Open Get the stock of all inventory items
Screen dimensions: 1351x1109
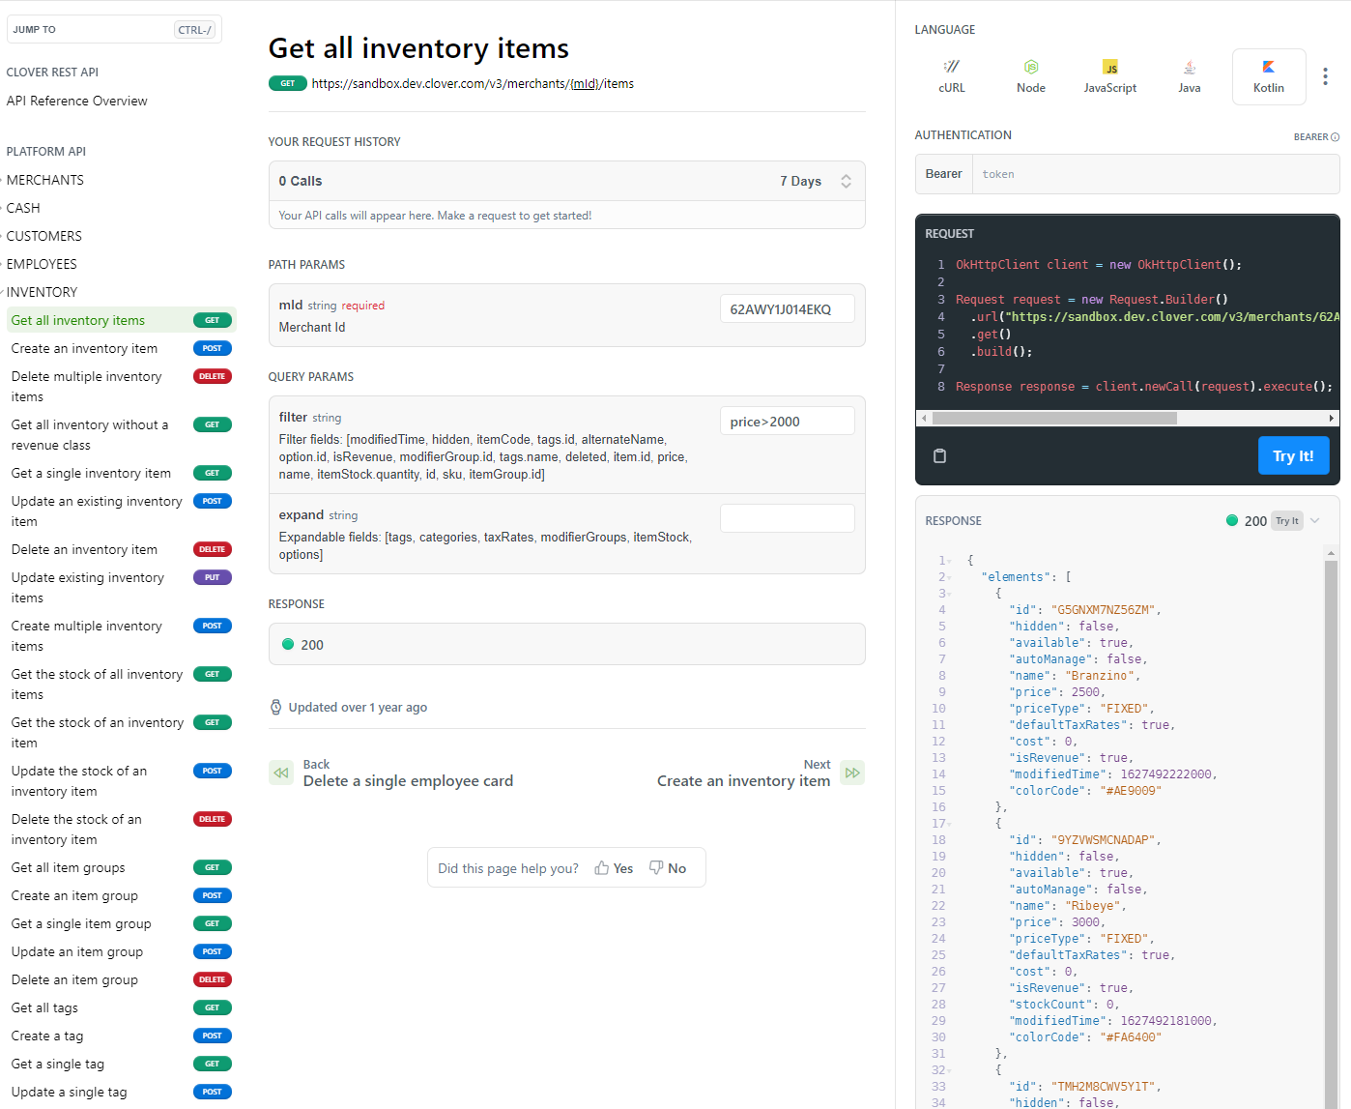(x=97, y=684)
